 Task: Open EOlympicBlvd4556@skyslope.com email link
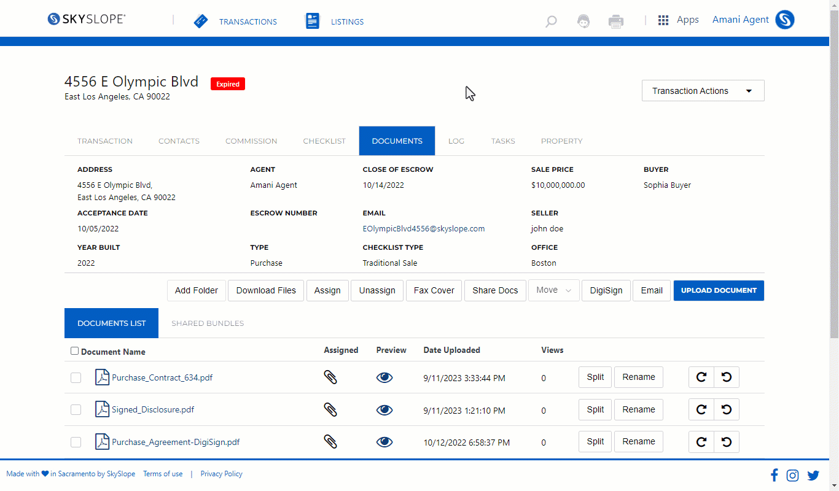pos(424,228)
